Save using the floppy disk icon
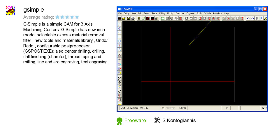The width and height of the screenshot is (274, 134). click(129, 18)
